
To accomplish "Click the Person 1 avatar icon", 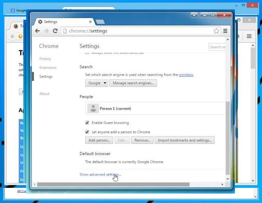I will click(x=93, y=108).
